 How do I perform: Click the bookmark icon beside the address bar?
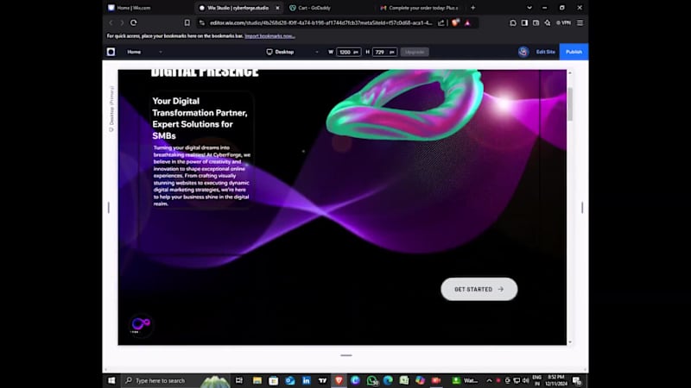pos(187,23)
